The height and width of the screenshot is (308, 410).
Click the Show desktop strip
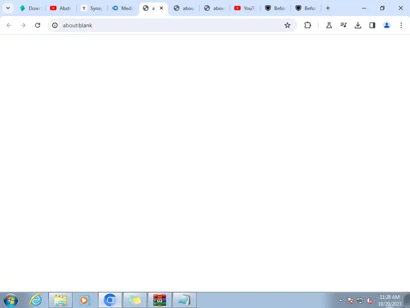click(x=407, y=300)
